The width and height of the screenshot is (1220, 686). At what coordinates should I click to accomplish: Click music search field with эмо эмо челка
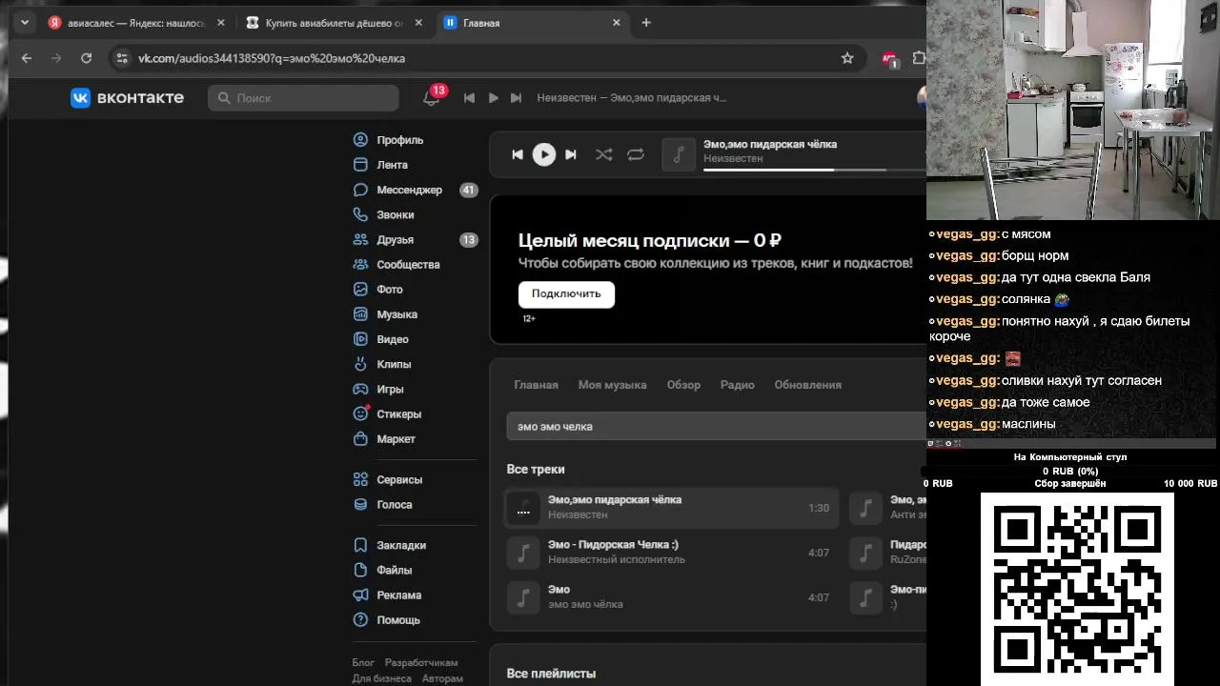715,427
